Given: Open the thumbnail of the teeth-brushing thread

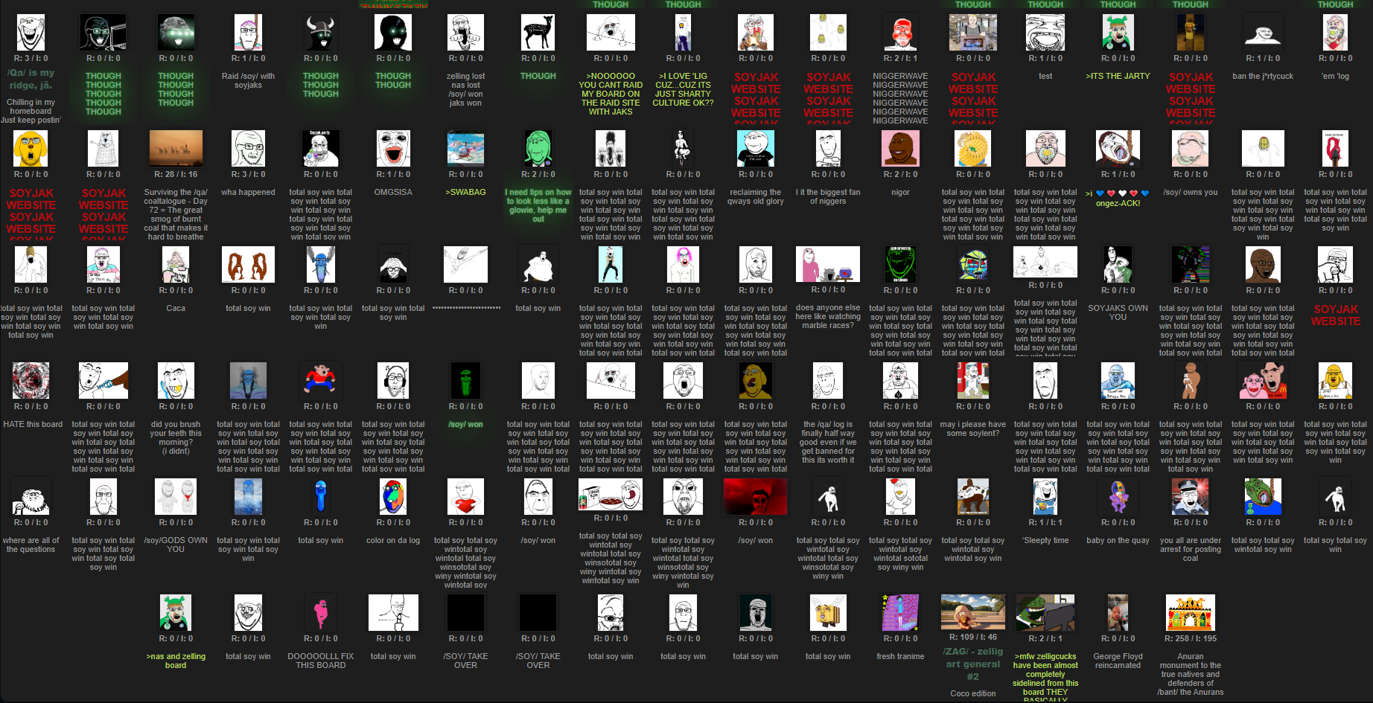Looking at the screenshot, I should click(176, 381).
